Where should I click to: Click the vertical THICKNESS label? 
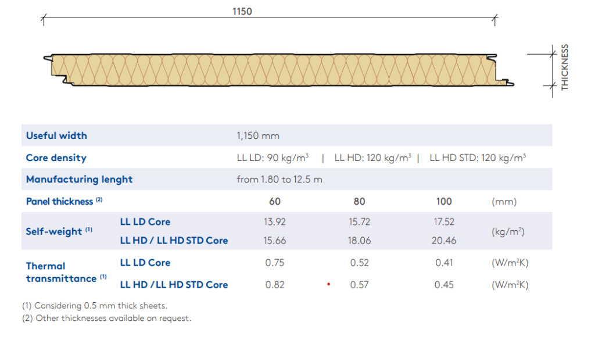tap(565, 67)
